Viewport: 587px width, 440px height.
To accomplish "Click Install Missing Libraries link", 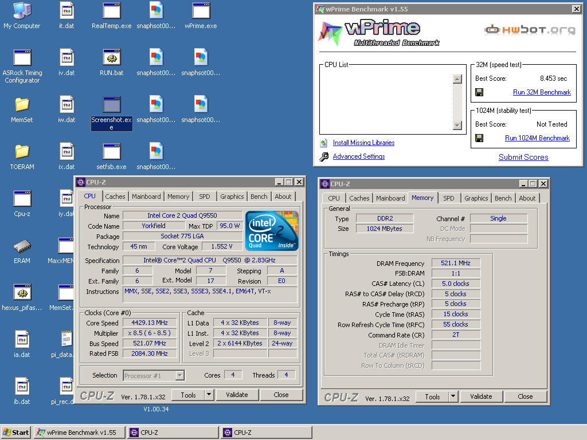I will (x=363, y=143).
